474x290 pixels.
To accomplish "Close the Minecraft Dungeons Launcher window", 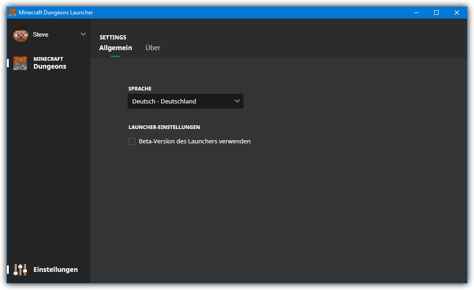I will coord(457,13).
